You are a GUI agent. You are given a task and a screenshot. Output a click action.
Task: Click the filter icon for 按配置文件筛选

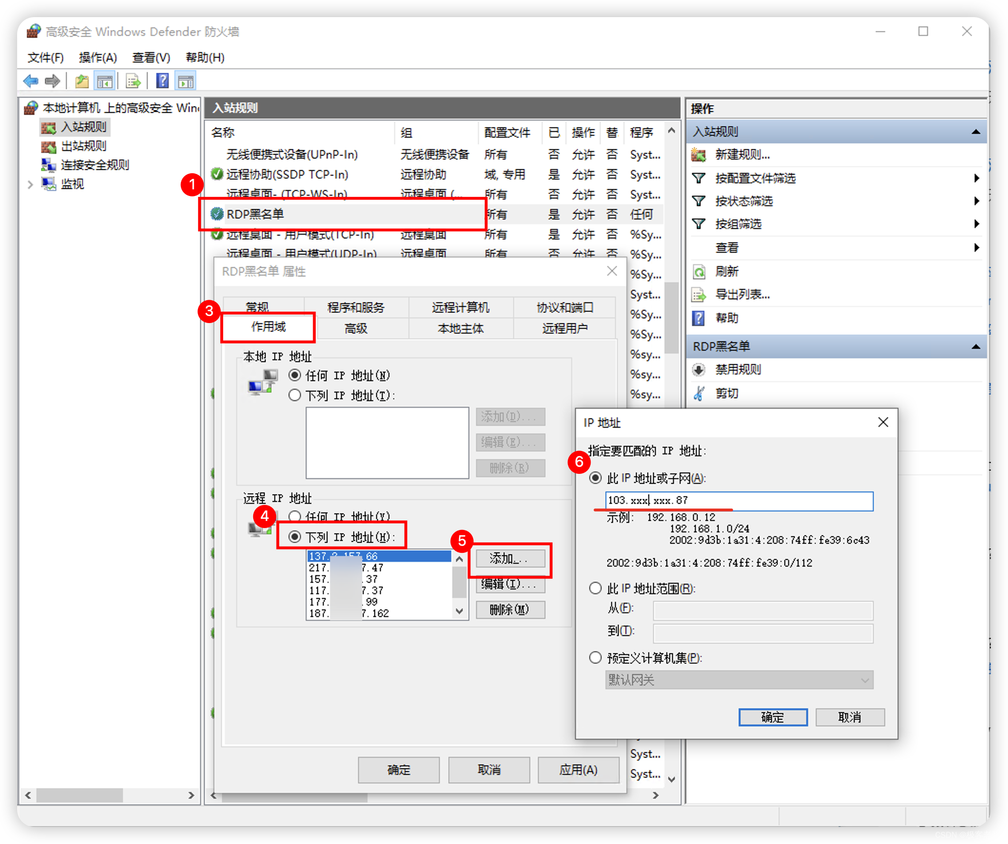coord(699,178)
